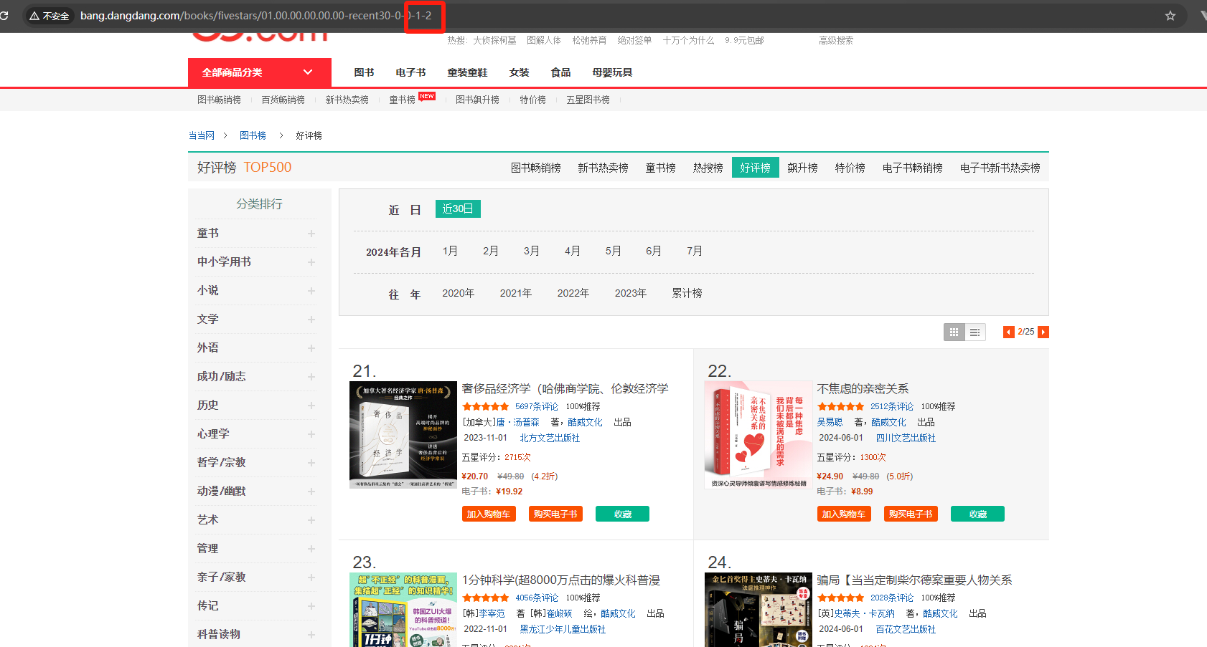1207x647 pixels.
Task: Buy ebook of 不焦虑的亲密关系
Action: (x=911, y=514)
